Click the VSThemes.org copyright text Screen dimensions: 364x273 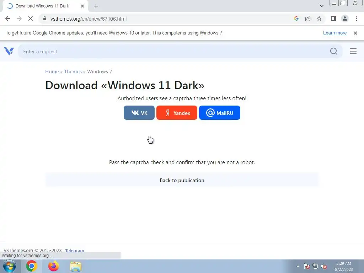[32, 251]
